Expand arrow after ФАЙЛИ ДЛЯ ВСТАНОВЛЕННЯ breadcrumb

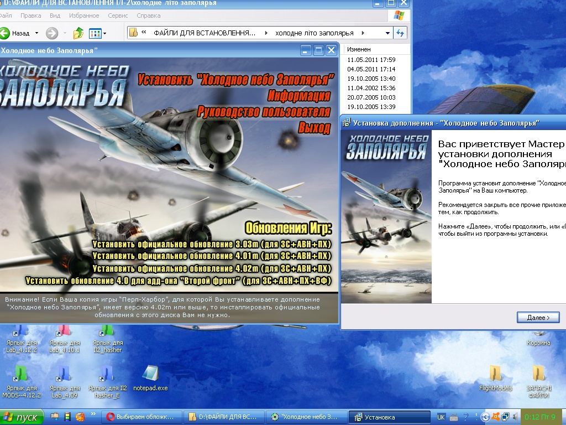point(266,33)
